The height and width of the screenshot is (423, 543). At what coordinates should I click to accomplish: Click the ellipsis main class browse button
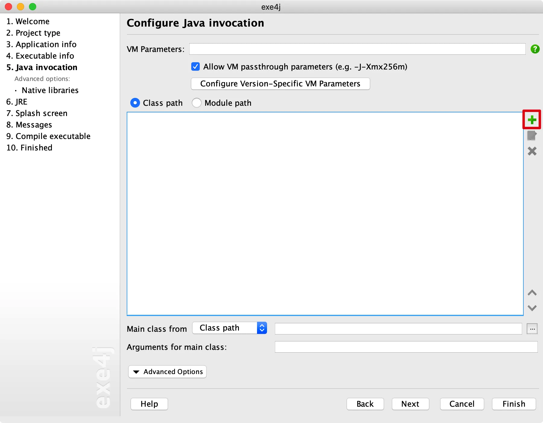click(x=532, y=329)
